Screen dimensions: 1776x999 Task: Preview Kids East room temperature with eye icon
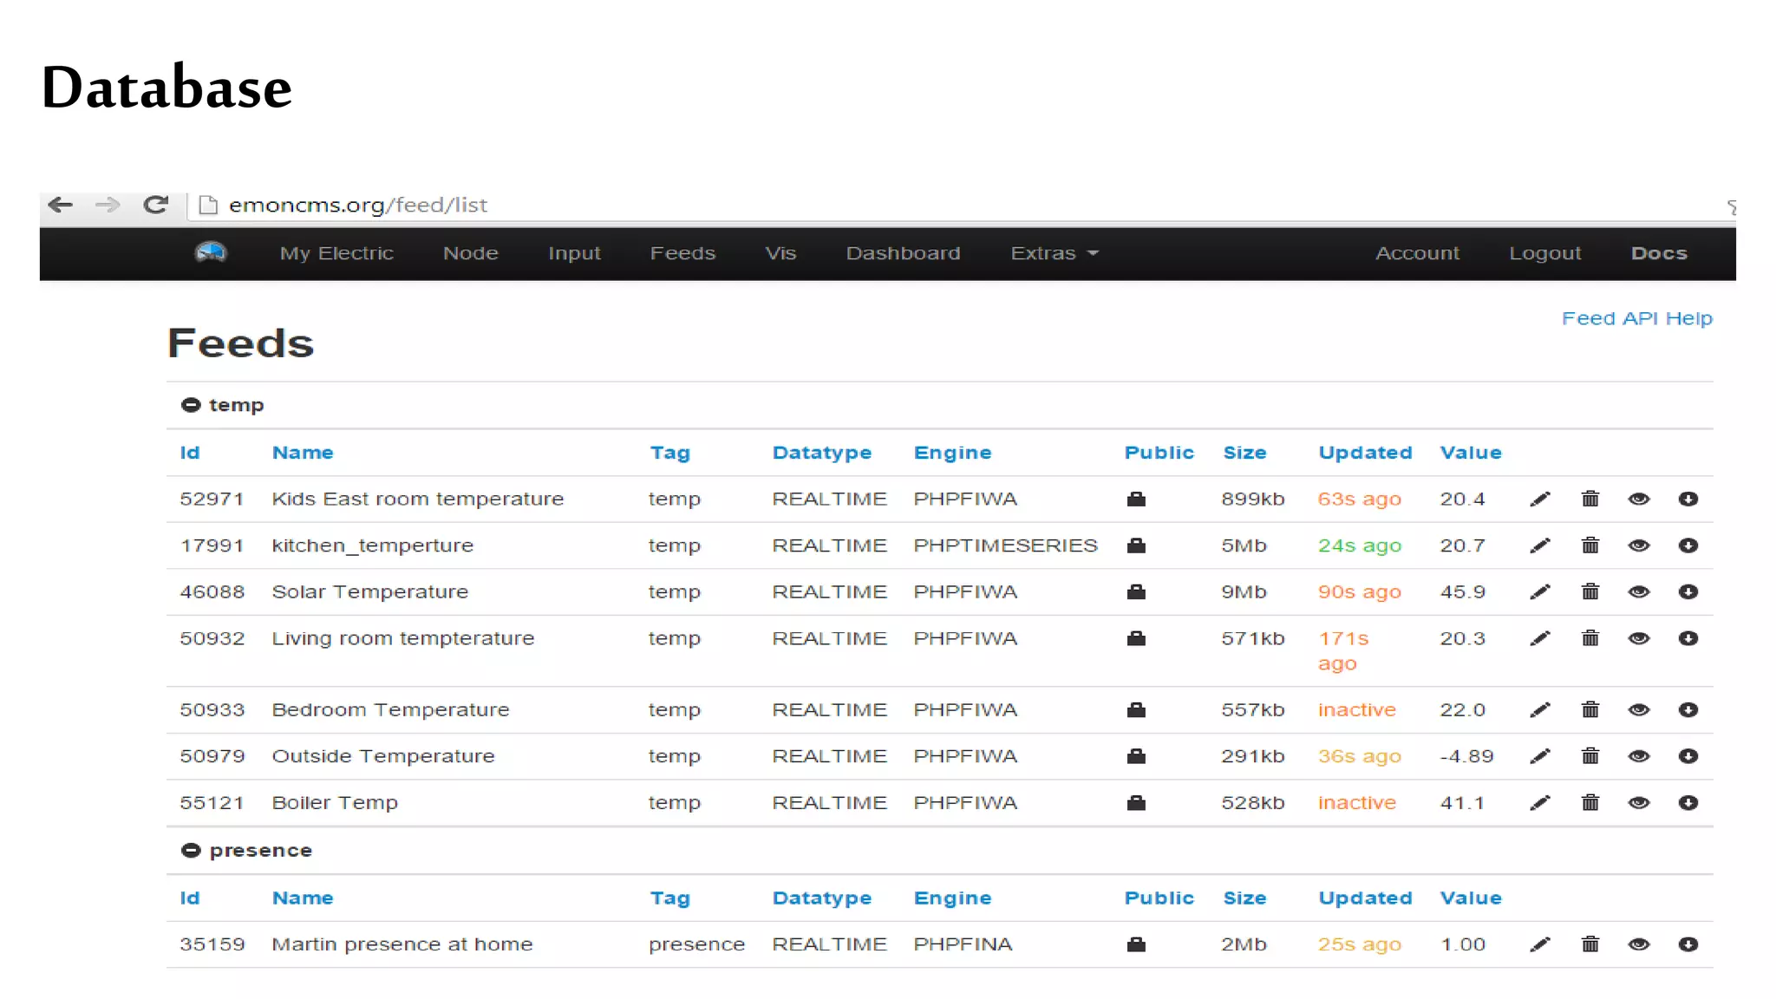coord(1638,499)
